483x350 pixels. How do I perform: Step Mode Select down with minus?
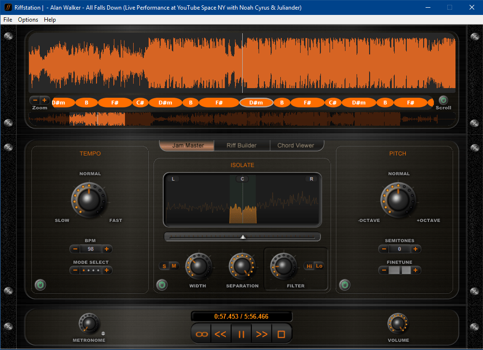pyautogui.click(x=75, y=270)
